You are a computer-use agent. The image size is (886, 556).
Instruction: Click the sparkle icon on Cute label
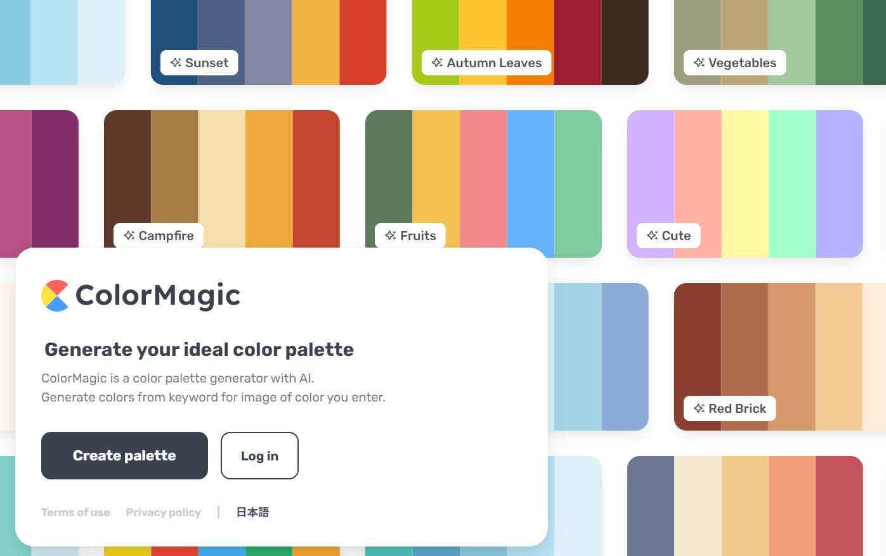652,236
